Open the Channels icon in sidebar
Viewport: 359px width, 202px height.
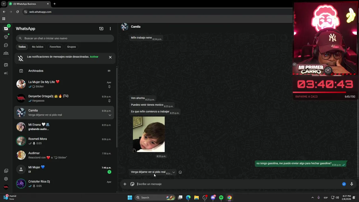tap(6, 45)
